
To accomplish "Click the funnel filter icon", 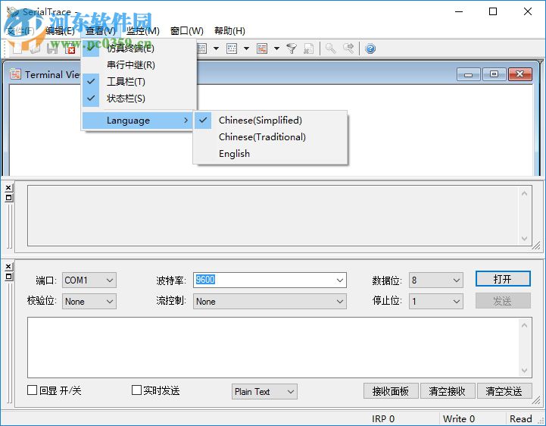I will click(x=291, y=49).
